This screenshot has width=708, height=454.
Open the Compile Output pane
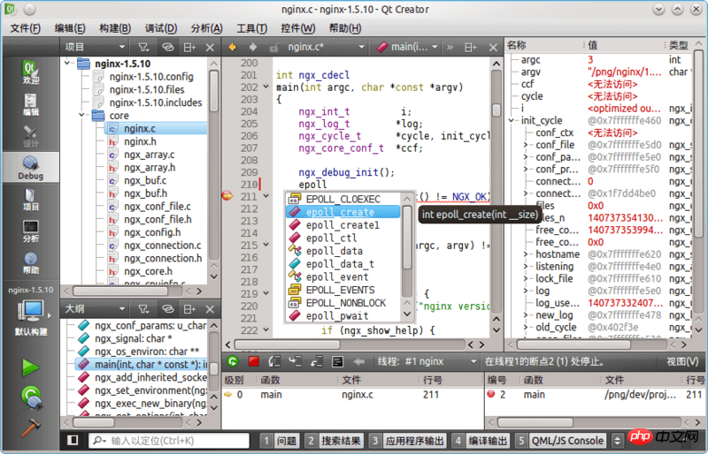(x=481, y=440)
